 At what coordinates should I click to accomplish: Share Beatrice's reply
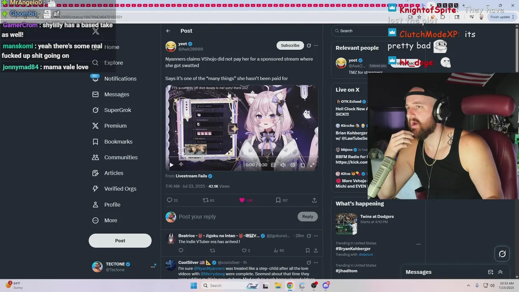316,251
